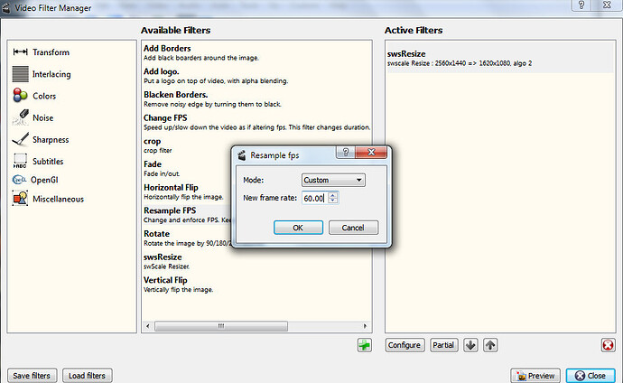Select the Subtitles category label
The image size is (623, 383).
(48, 161)
